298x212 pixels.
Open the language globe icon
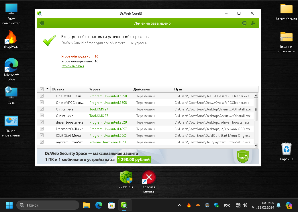click(x=244, y=23)
